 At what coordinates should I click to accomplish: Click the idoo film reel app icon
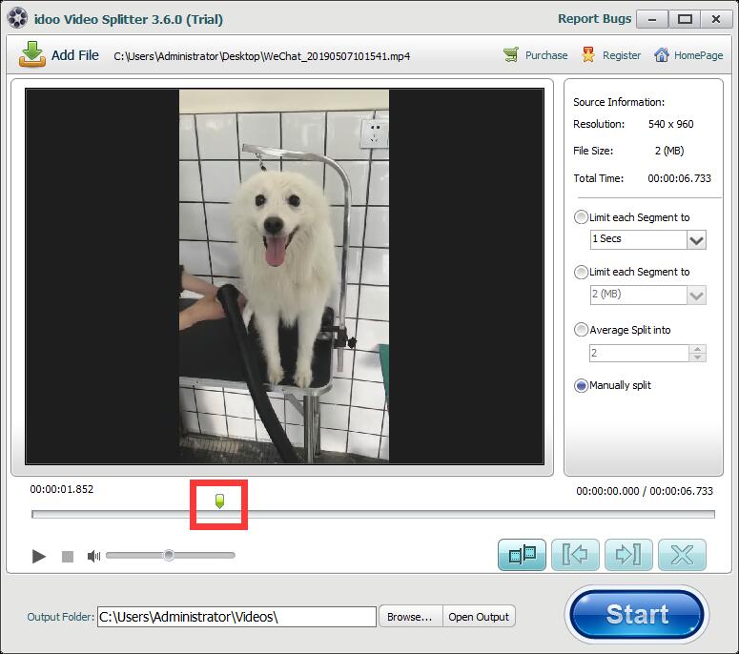tap(17, 19)
